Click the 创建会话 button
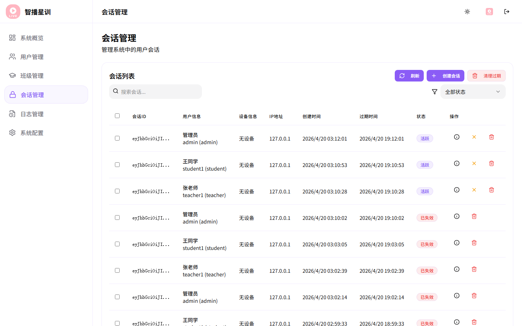 (445, 76)
